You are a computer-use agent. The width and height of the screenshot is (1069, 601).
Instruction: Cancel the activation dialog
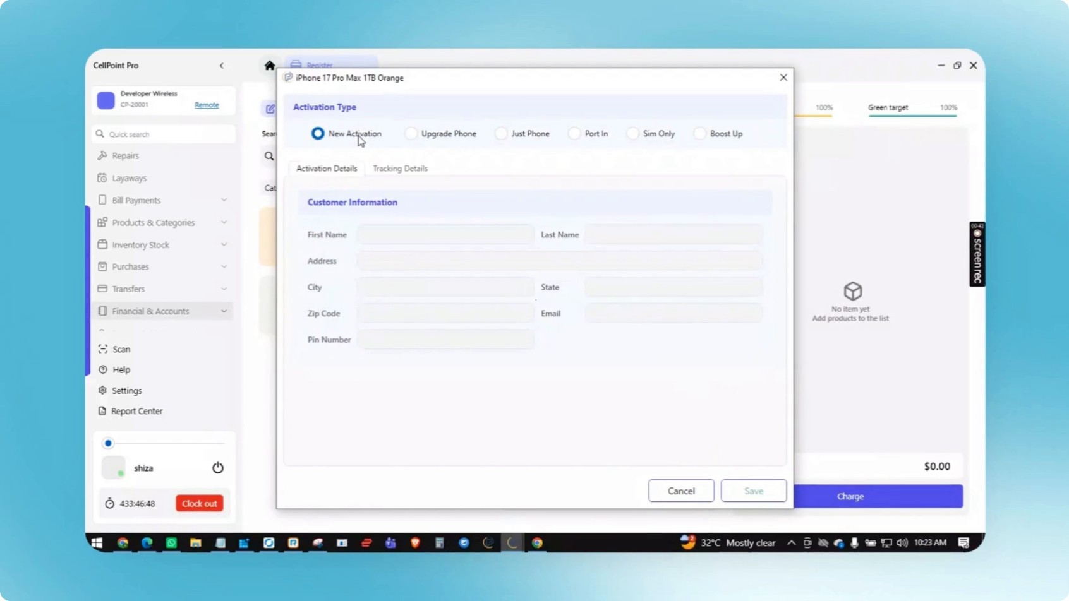(x=681, y=491)
